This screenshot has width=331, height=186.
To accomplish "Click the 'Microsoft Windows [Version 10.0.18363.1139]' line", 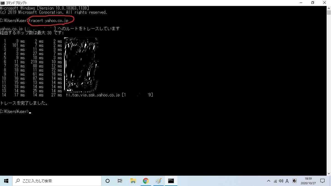I will tap(44, 8).
